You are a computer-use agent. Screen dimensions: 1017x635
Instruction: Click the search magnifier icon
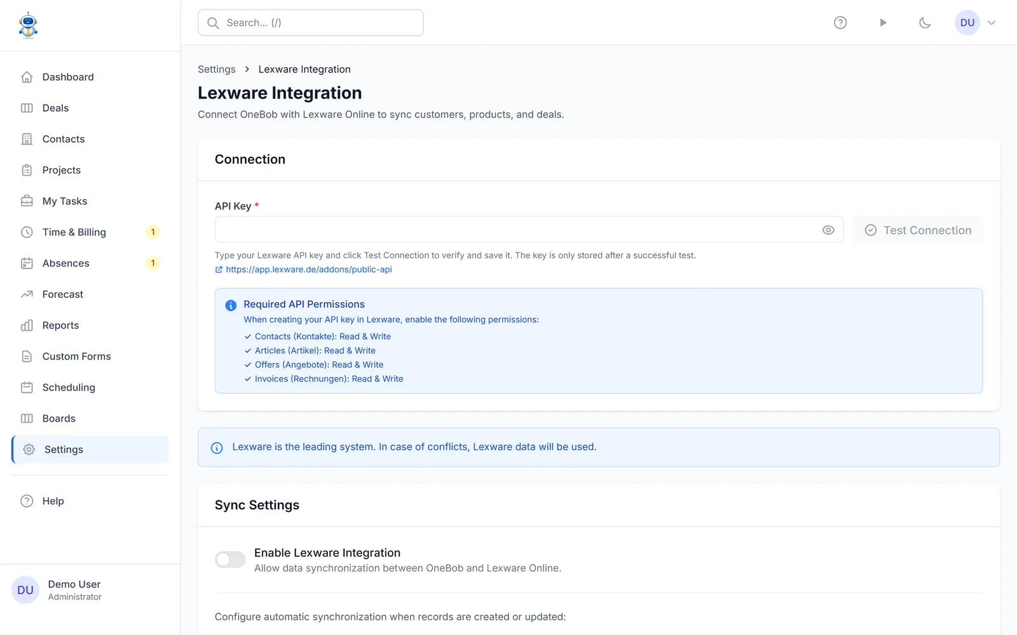click(214, 23)
